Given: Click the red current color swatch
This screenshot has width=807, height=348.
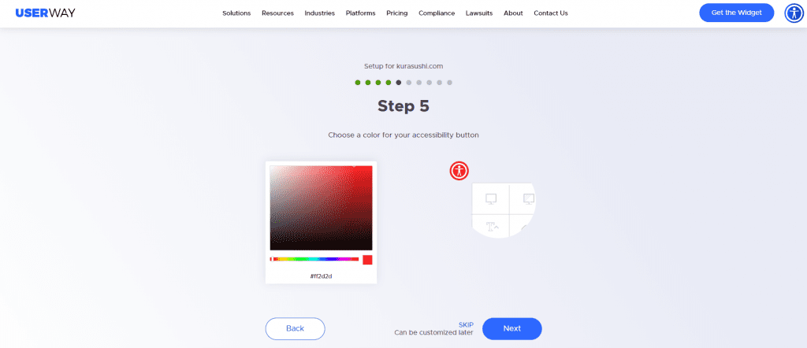Looking at the screenshot, I should 367,260.
